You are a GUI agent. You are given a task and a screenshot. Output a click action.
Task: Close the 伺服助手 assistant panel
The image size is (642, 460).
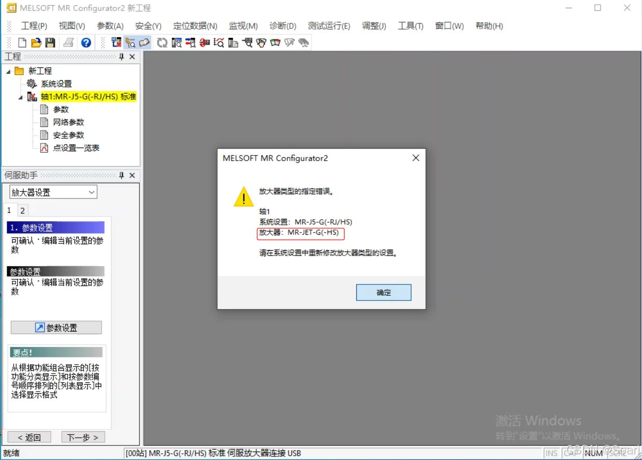pyautogui.click(x=132, y=176)
